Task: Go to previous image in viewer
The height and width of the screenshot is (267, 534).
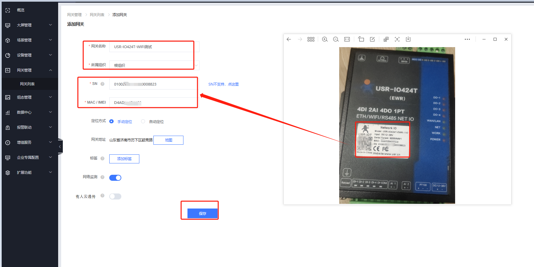Action: (289, 39)
